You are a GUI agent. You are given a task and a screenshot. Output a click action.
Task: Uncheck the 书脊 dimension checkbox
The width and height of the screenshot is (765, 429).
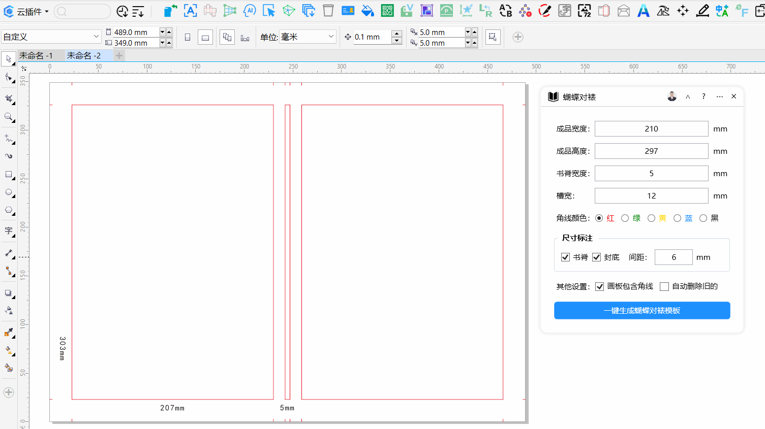[x=565, y=257]
